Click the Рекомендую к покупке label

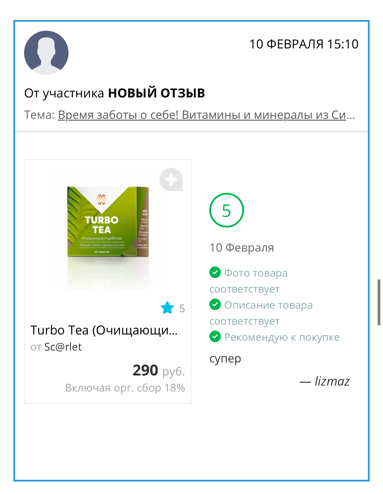(282, 337)
